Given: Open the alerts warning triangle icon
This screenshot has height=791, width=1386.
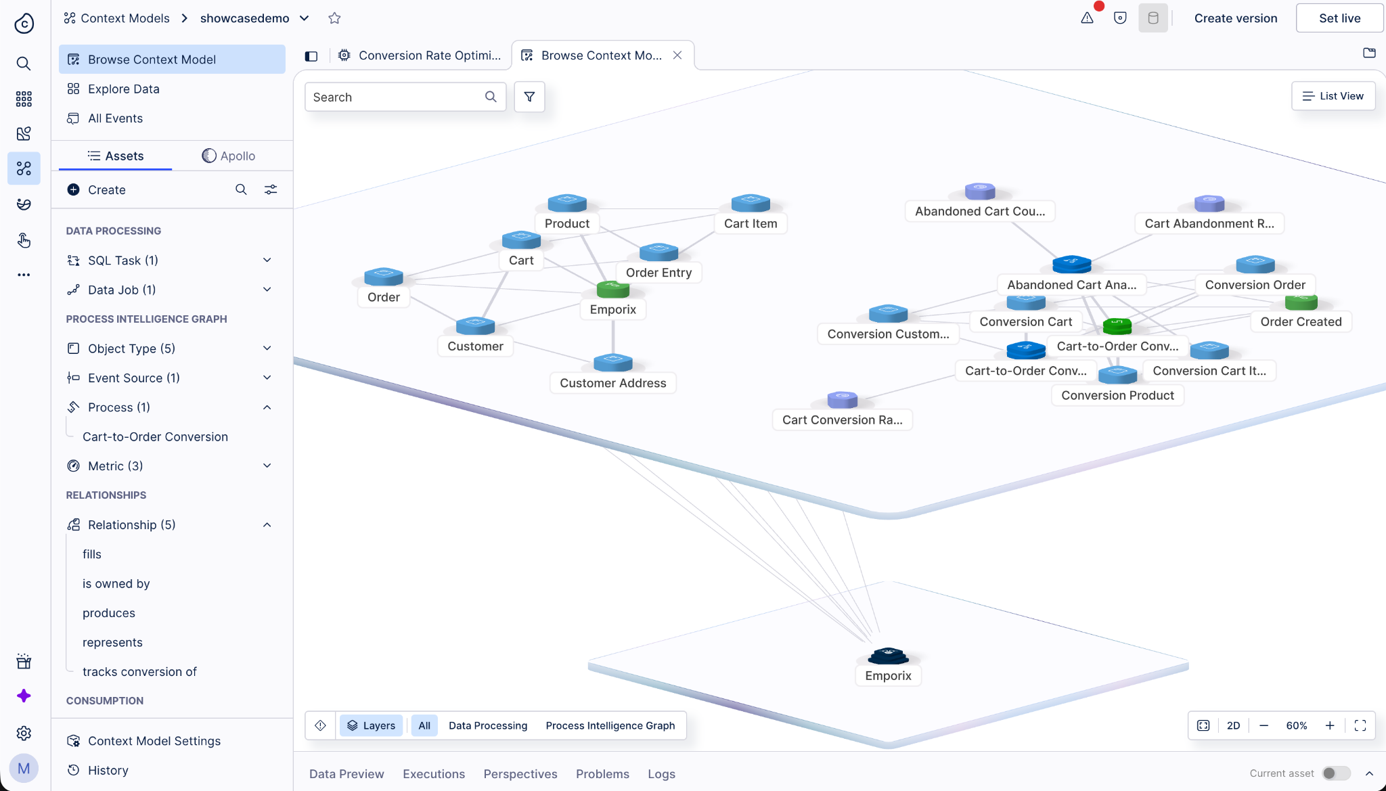Looking at the screenshot, I should pos(1087,18).
